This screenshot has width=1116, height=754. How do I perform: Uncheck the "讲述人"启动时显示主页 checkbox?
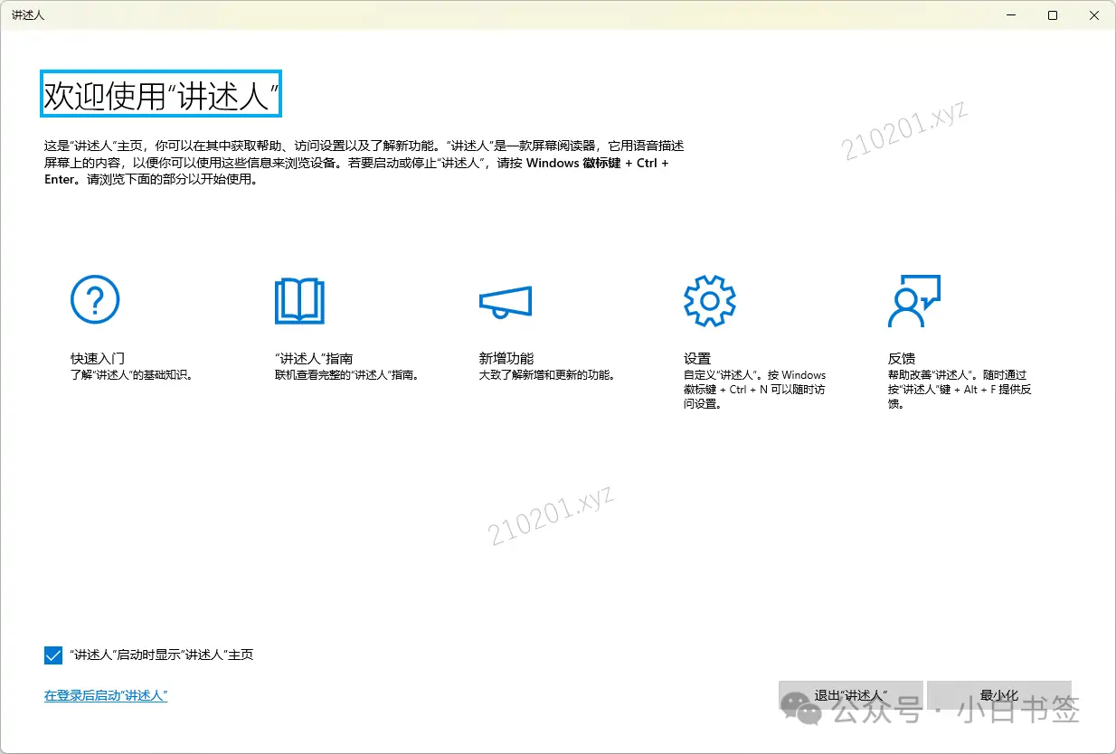point(53,655)
